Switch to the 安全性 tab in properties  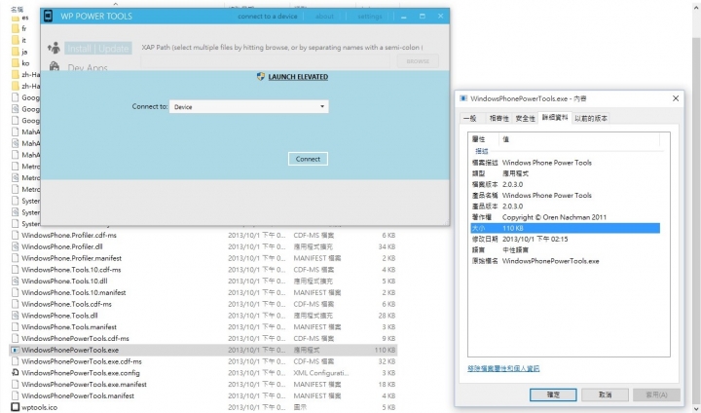click(526, 118)
